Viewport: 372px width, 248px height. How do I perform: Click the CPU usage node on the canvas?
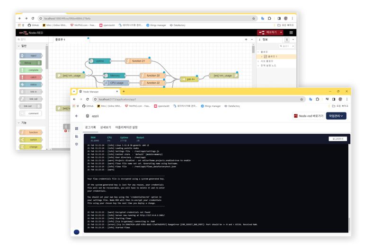(116, 83)
